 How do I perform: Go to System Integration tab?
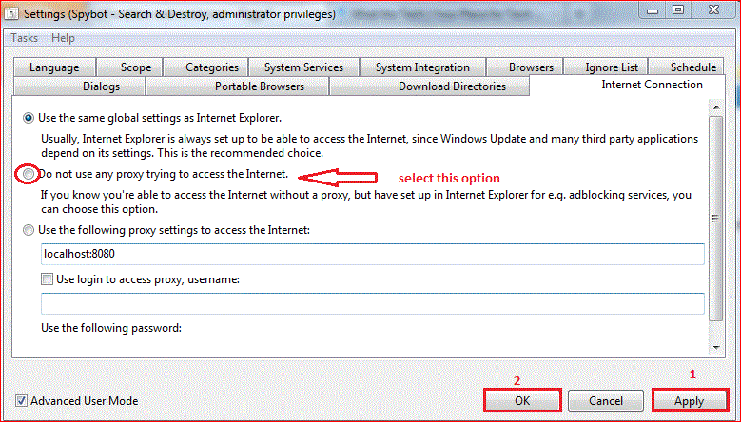(422, 67)
